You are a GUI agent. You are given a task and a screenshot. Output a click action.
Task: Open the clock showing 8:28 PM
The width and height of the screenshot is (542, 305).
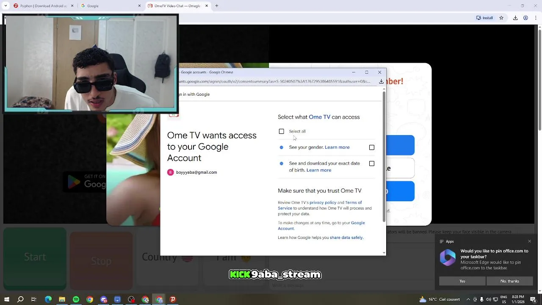pyautogui.click(x=517, y=299)
